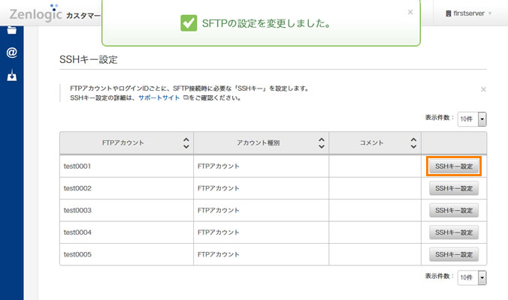Click FTPアカウント type cell in test0003 row
The image size is (508, 300).
(x=261, y=210)
